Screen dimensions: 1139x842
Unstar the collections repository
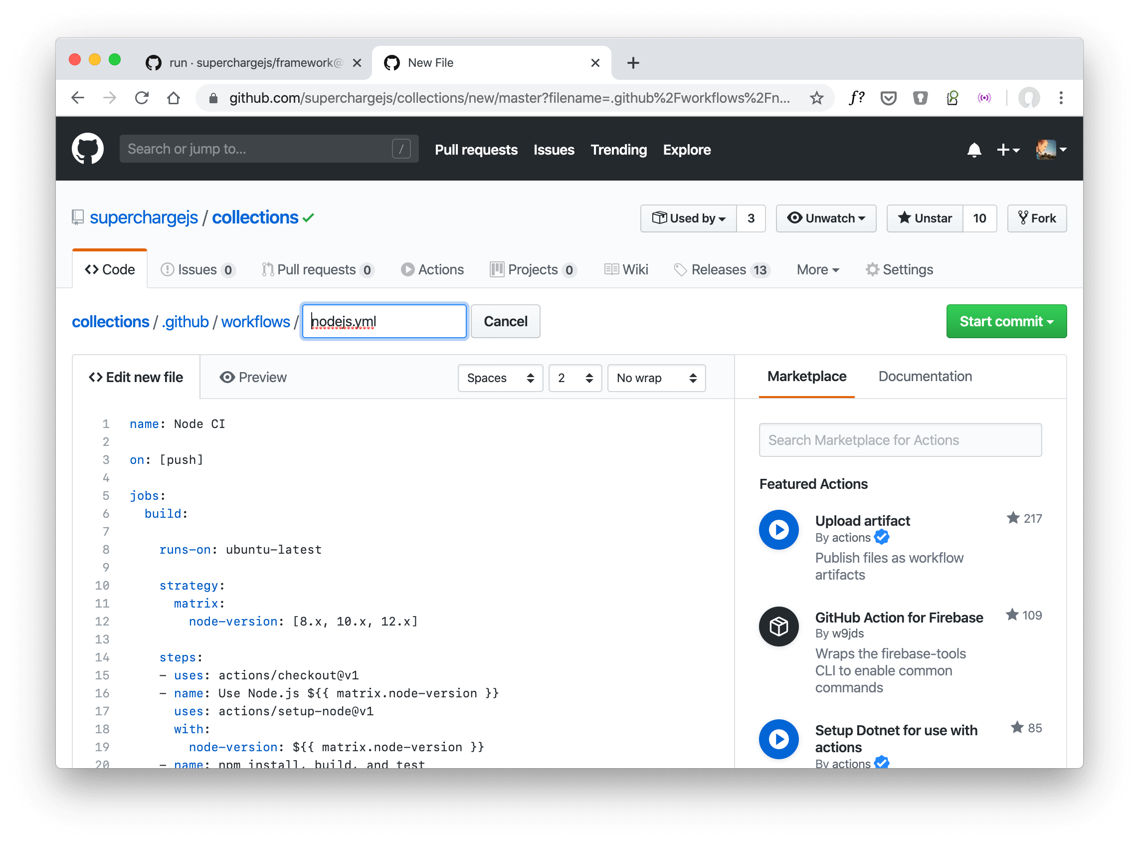pyautogui.click(x=925, y=218)
